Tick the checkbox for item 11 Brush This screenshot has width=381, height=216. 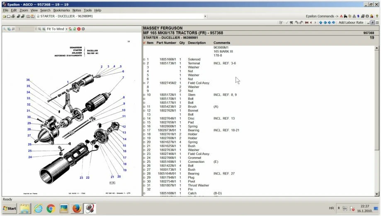pos(144,107)
